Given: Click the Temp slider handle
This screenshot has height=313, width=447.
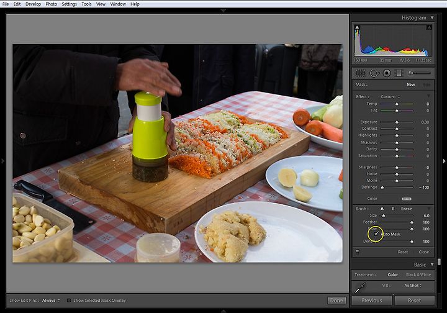Looking at the screenshot, I should pyautogui.click(x=397, y=104).
